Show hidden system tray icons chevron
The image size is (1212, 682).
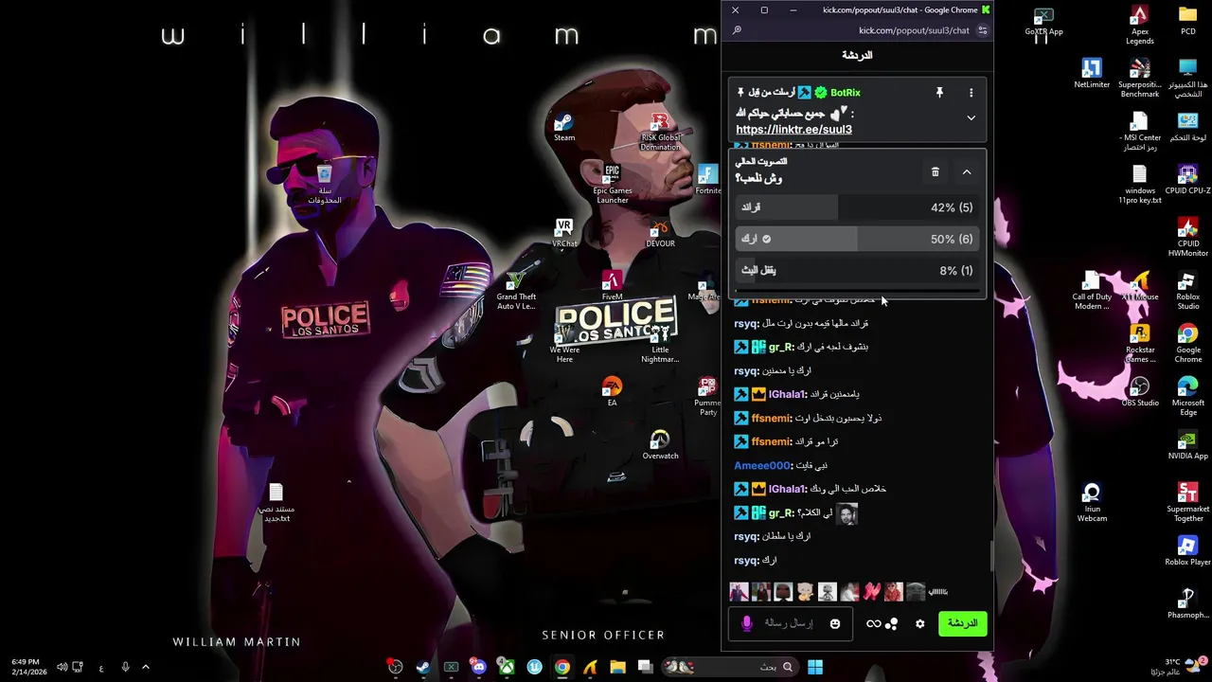[x=146, y=667]
